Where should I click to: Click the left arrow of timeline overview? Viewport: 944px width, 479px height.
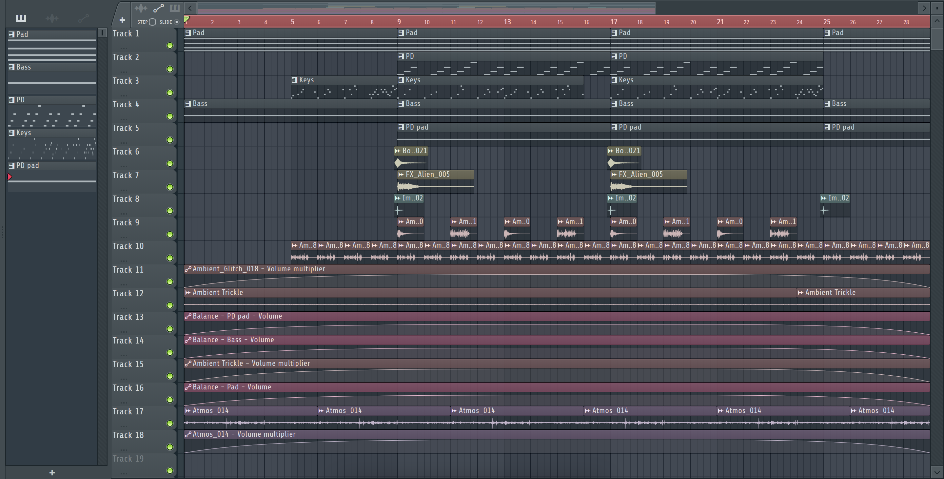pyautogui.click(x=190, y=8)
